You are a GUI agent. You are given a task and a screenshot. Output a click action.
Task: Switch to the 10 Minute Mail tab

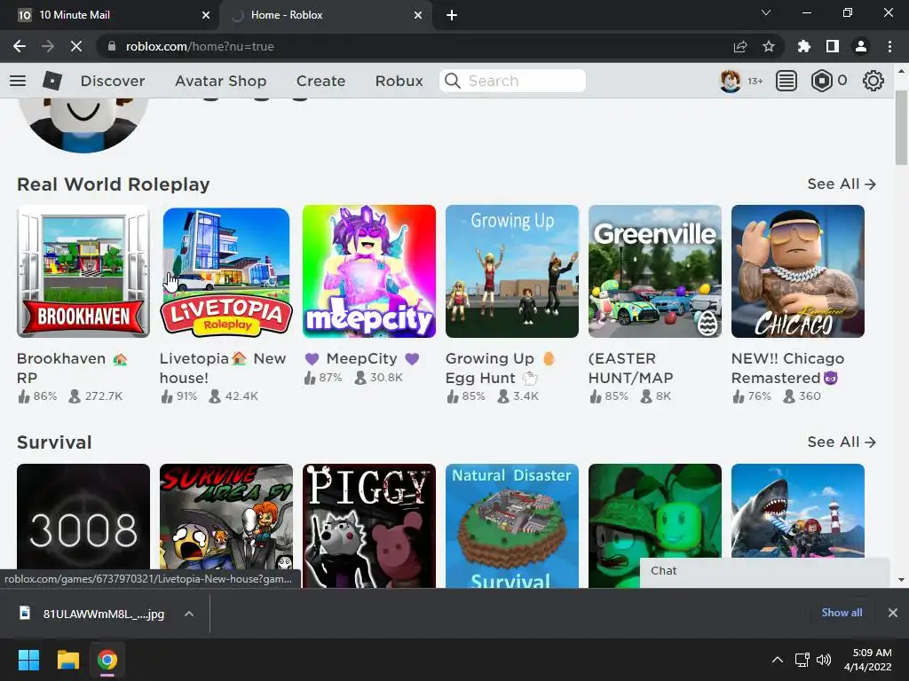109,15
